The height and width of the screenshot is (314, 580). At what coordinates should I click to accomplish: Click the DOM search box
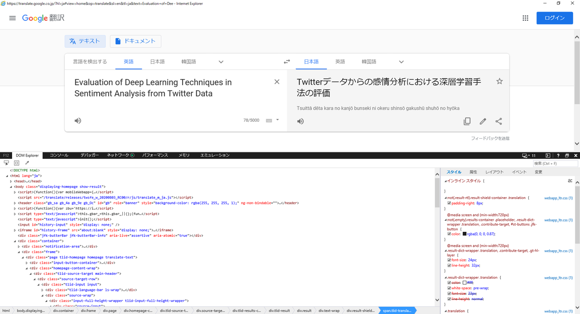click(555, 164)
